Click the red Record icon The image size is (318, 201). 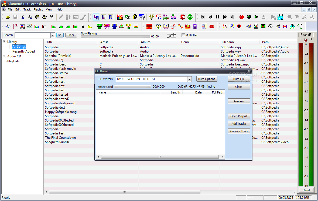coord(242,17)
